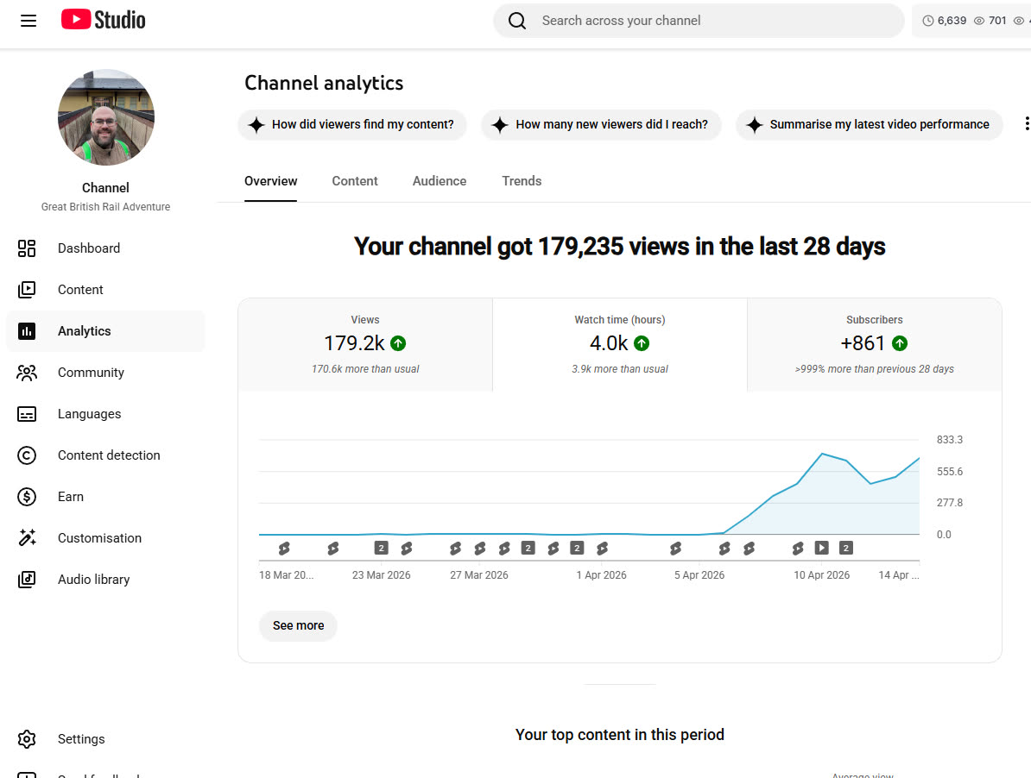The image size is (1031, 778).
Task: Click the '2' marker above 23 Mar 2026
Action: pos(382,548)
